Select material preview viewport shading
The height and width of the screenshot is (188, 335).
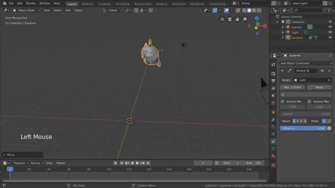(254, 10)
